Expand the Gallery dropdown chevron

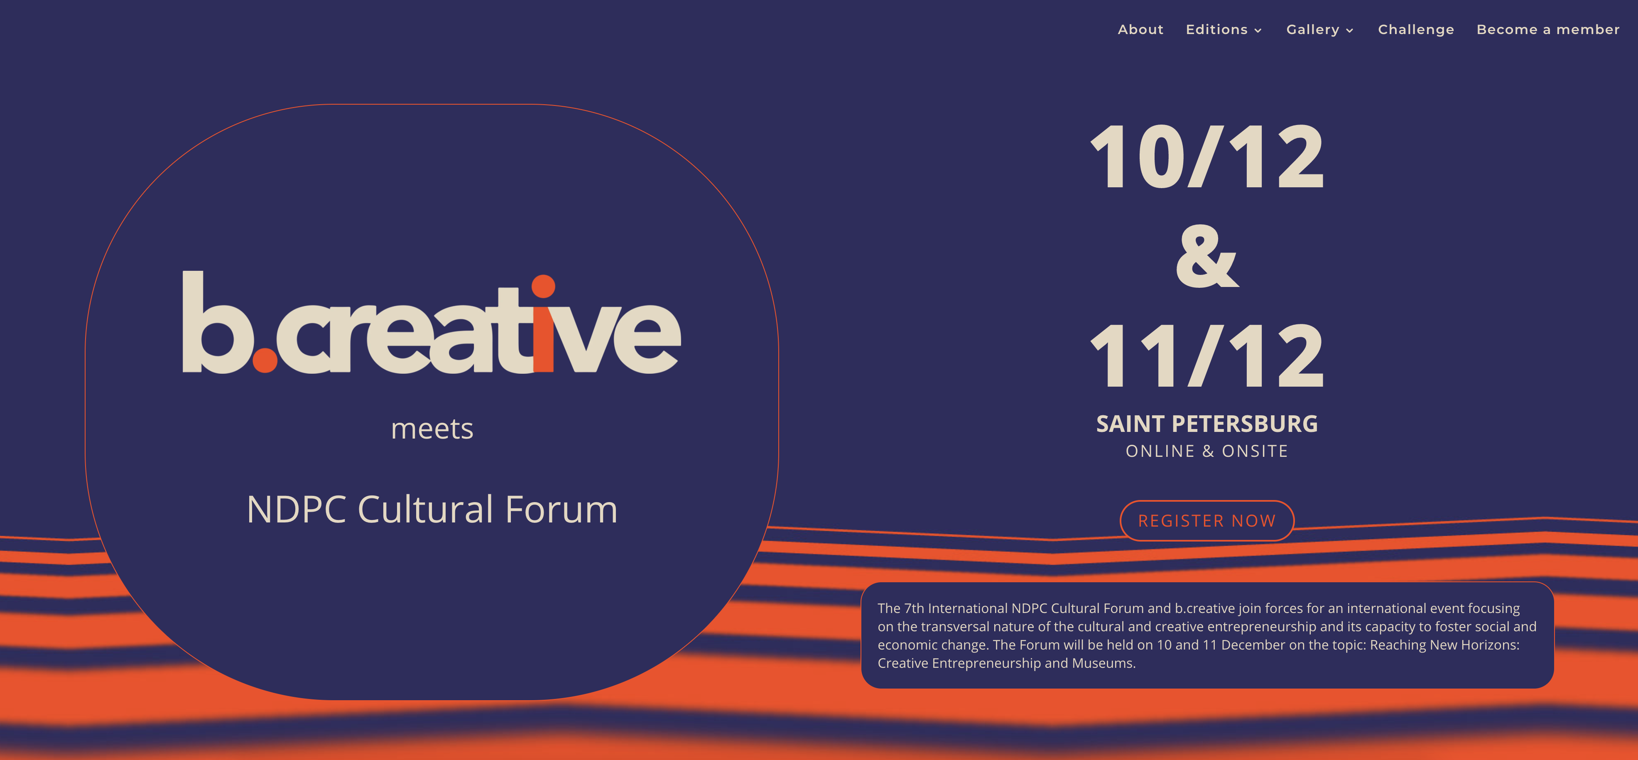tap(1349, 31)
